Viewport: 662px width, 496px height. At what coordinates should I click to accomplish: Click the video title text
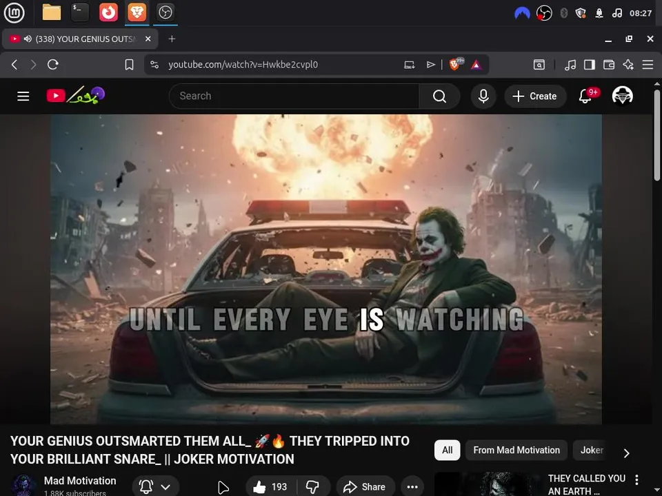point(210,450)
